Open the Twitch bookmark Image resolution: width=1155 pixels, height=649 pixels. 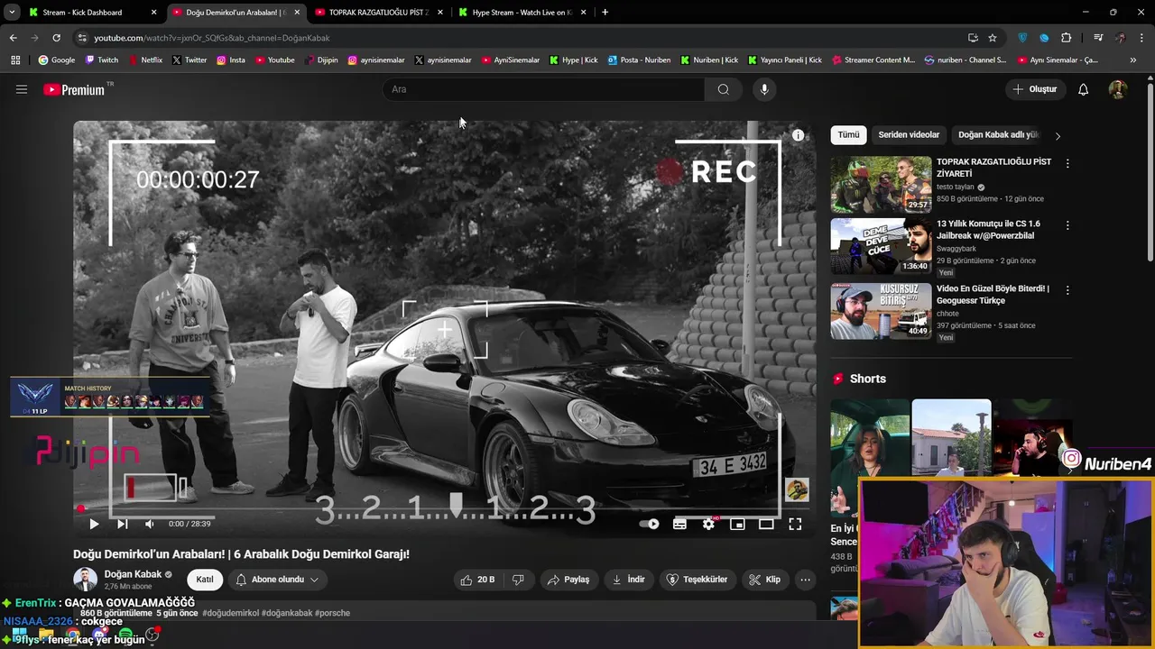(101, 60)
